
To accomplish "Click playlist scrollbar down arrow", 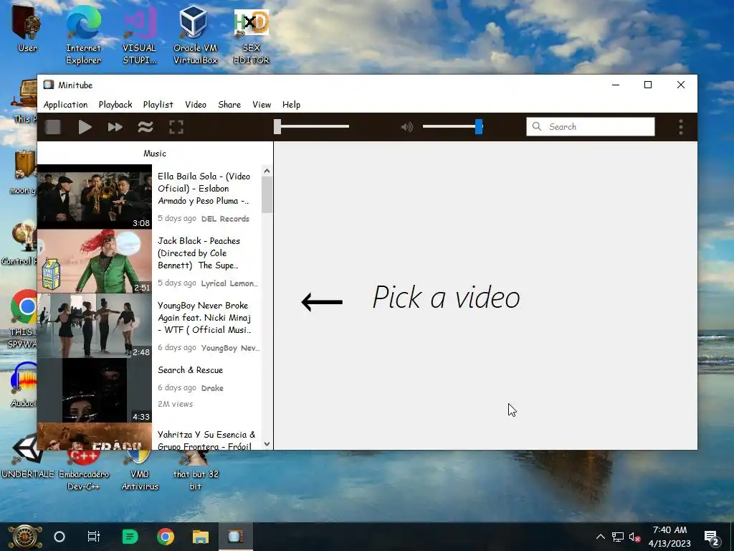I will pos(267,444).
